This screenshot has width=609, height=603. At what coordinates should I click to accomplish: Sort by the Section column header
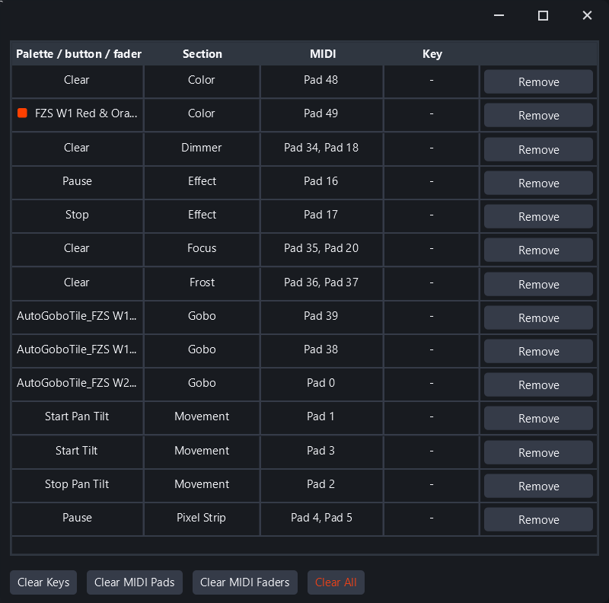tap(202, 53)
